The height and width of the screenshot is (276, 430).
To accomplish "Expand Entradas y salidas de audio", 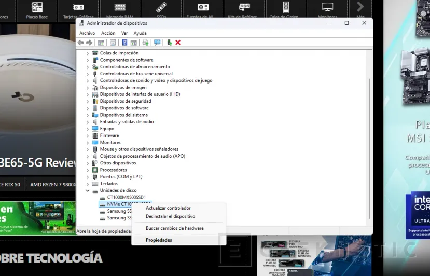I will click(x=88, y=122).
